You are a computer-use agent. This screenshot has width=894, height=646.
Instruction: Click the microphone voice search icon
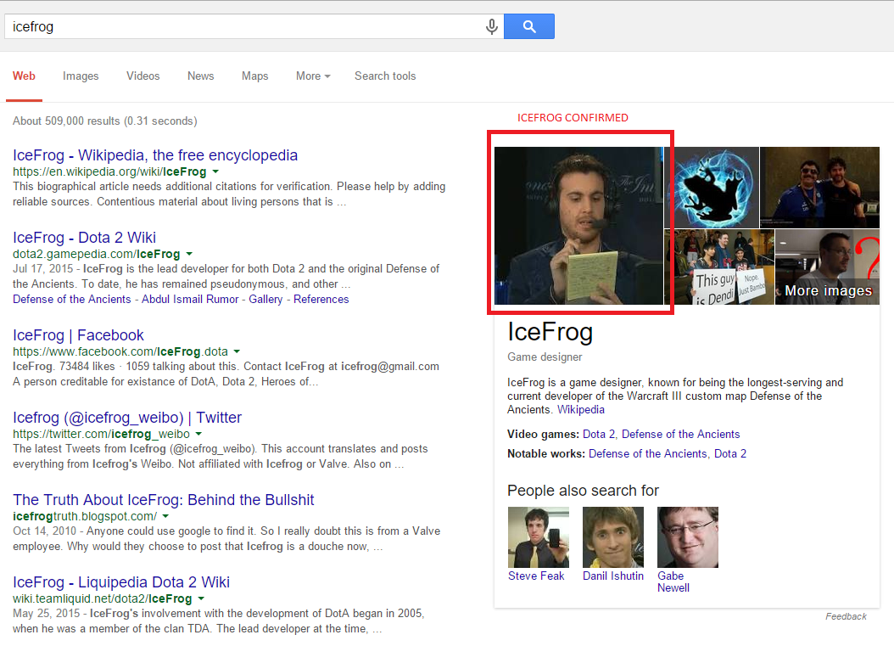[x=491, y=26]
